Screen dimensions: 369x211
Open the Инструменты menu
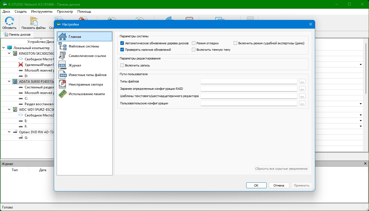coord(42,12)
